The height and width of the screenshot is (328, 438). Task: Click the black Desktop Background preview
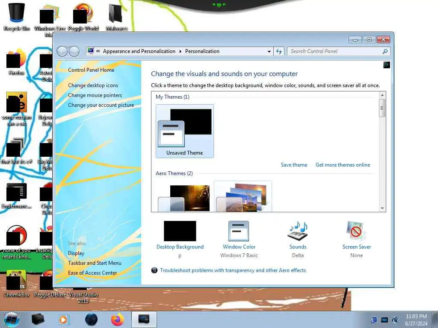[180, 231]
